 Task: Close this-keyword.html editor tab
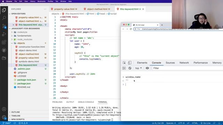click(143, 9)
